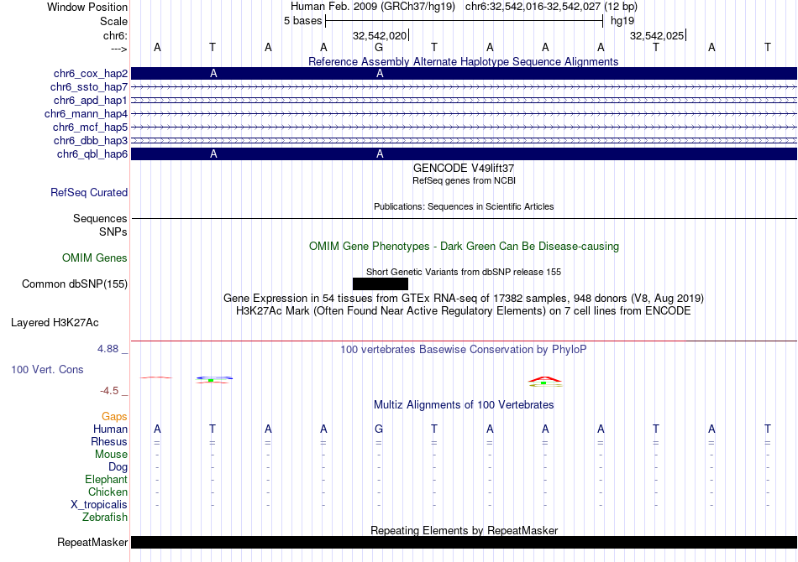Click the blue PhyloP conservation mark
Image resolution: width=798 pixels, height=562 pixels.
[214, 378]
